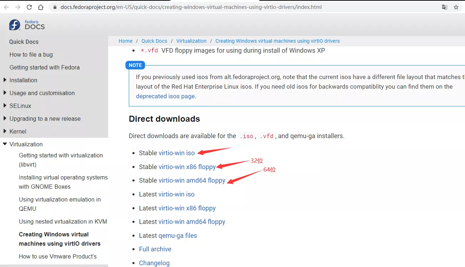
Task: Click the translate page icon
Action: [x=444, y=7]
